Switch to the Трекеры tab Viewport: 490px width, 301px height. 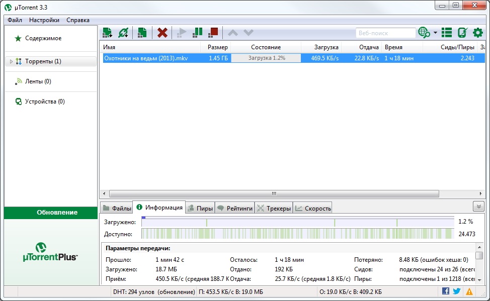[274, 208]
